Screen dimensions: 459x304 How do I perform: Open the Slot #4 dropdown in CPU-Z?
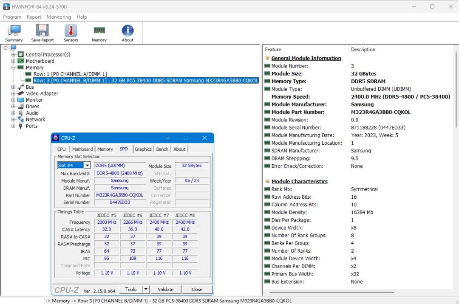pos(87,166)
